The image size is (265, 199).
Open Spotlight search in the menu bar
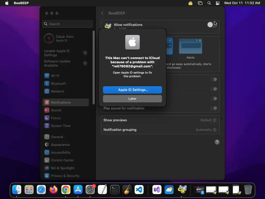209,3
